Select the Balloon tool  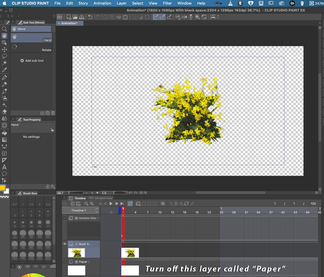click(4, 174)
